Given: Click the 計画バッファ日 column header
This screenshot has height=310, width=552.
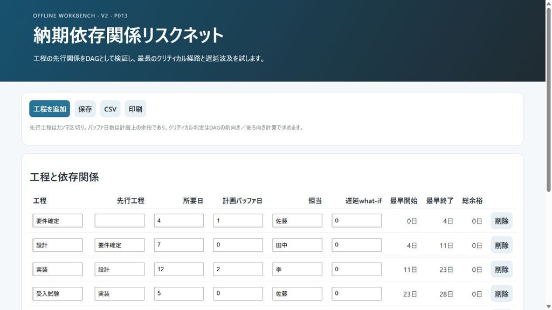Looking at the screenshot, I should [x=243, y=201].
